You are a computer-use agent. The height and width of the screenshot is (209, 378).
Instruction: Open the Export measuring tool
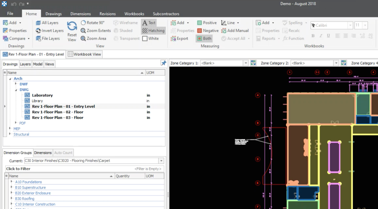tap(179, 39)
